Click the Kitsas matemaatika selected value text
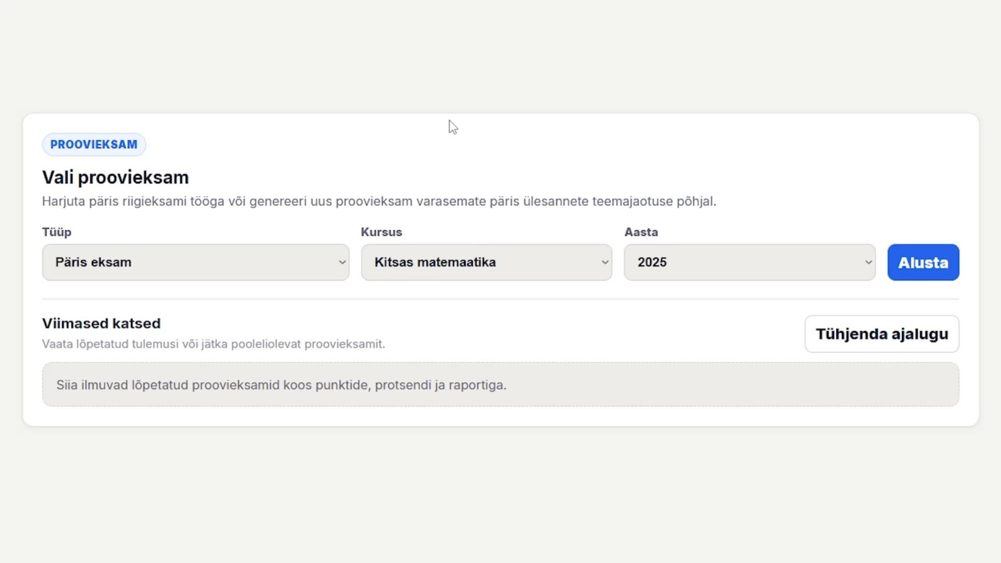Viewport: 1001px width, 563px height. [x=435, y=262]
